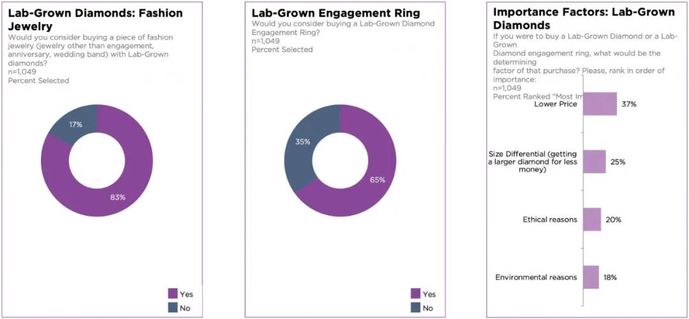Screen dimensions: 689x319
Task: Click the blue No legend swatch under Fashion Jewelry
Action: [x=173, y=308]
